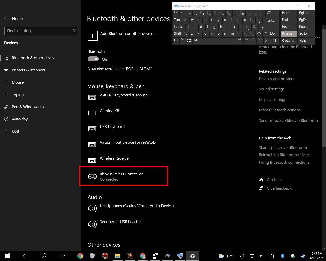Click in the Find a setting search field
The width and height of the screenshot is (326, 261).
coord(41,31)
